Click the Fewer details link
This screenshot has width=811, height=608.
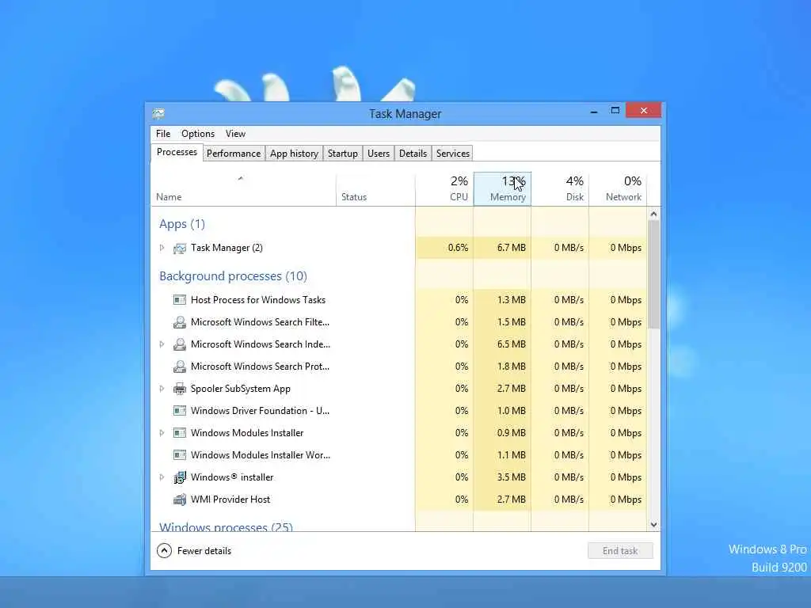coord(204,551)
